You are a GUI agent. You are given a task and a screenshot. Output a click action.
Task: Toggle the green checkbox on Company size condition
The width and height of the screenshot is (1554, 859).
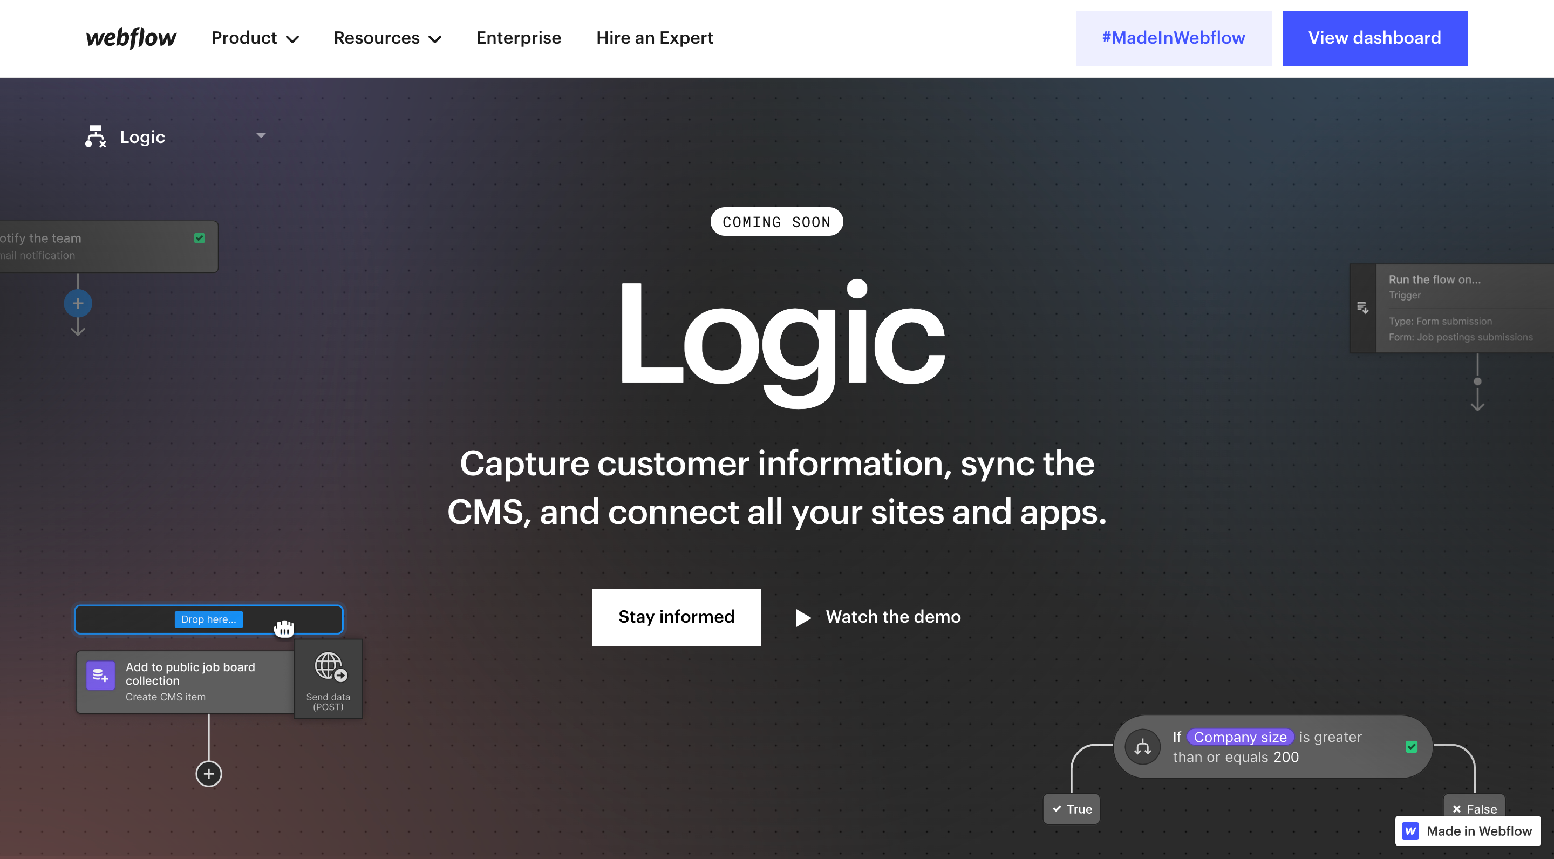[x=1411, y=747]
